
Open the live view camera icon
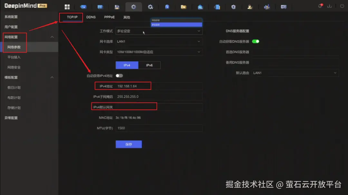(83, 6)
